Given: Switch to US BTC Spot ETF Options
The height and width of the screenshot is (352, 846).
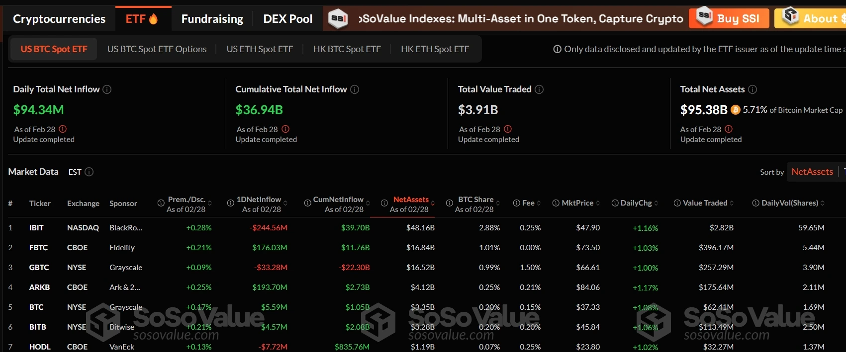Looking at the screenshot, I should click(157, 49).
